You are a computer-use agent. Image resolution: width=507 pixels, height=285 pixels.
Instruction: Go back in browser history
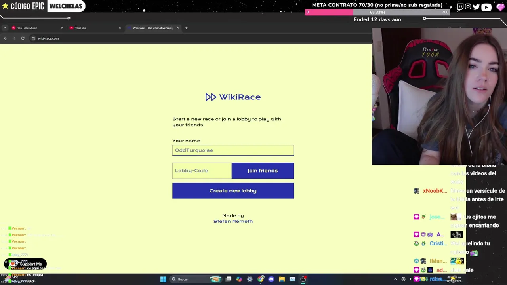pos(5,38)
